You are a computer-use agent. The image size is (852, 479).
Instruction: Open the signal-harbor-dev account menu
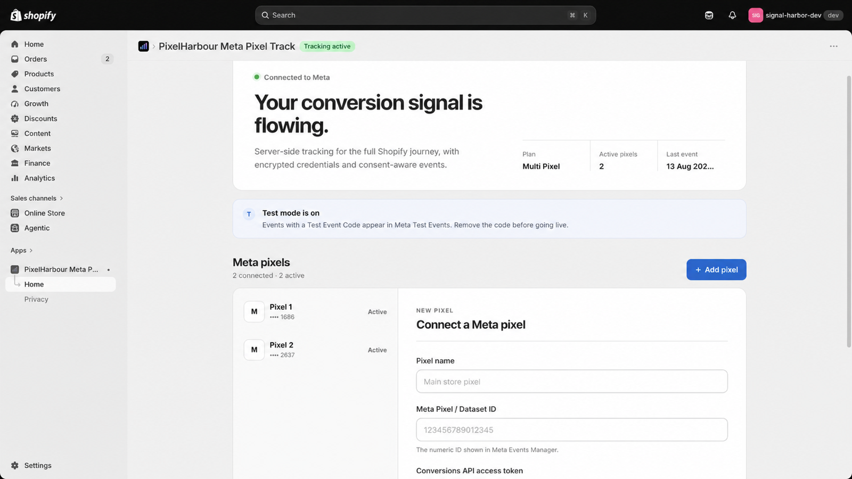click(x=796, y=15)
